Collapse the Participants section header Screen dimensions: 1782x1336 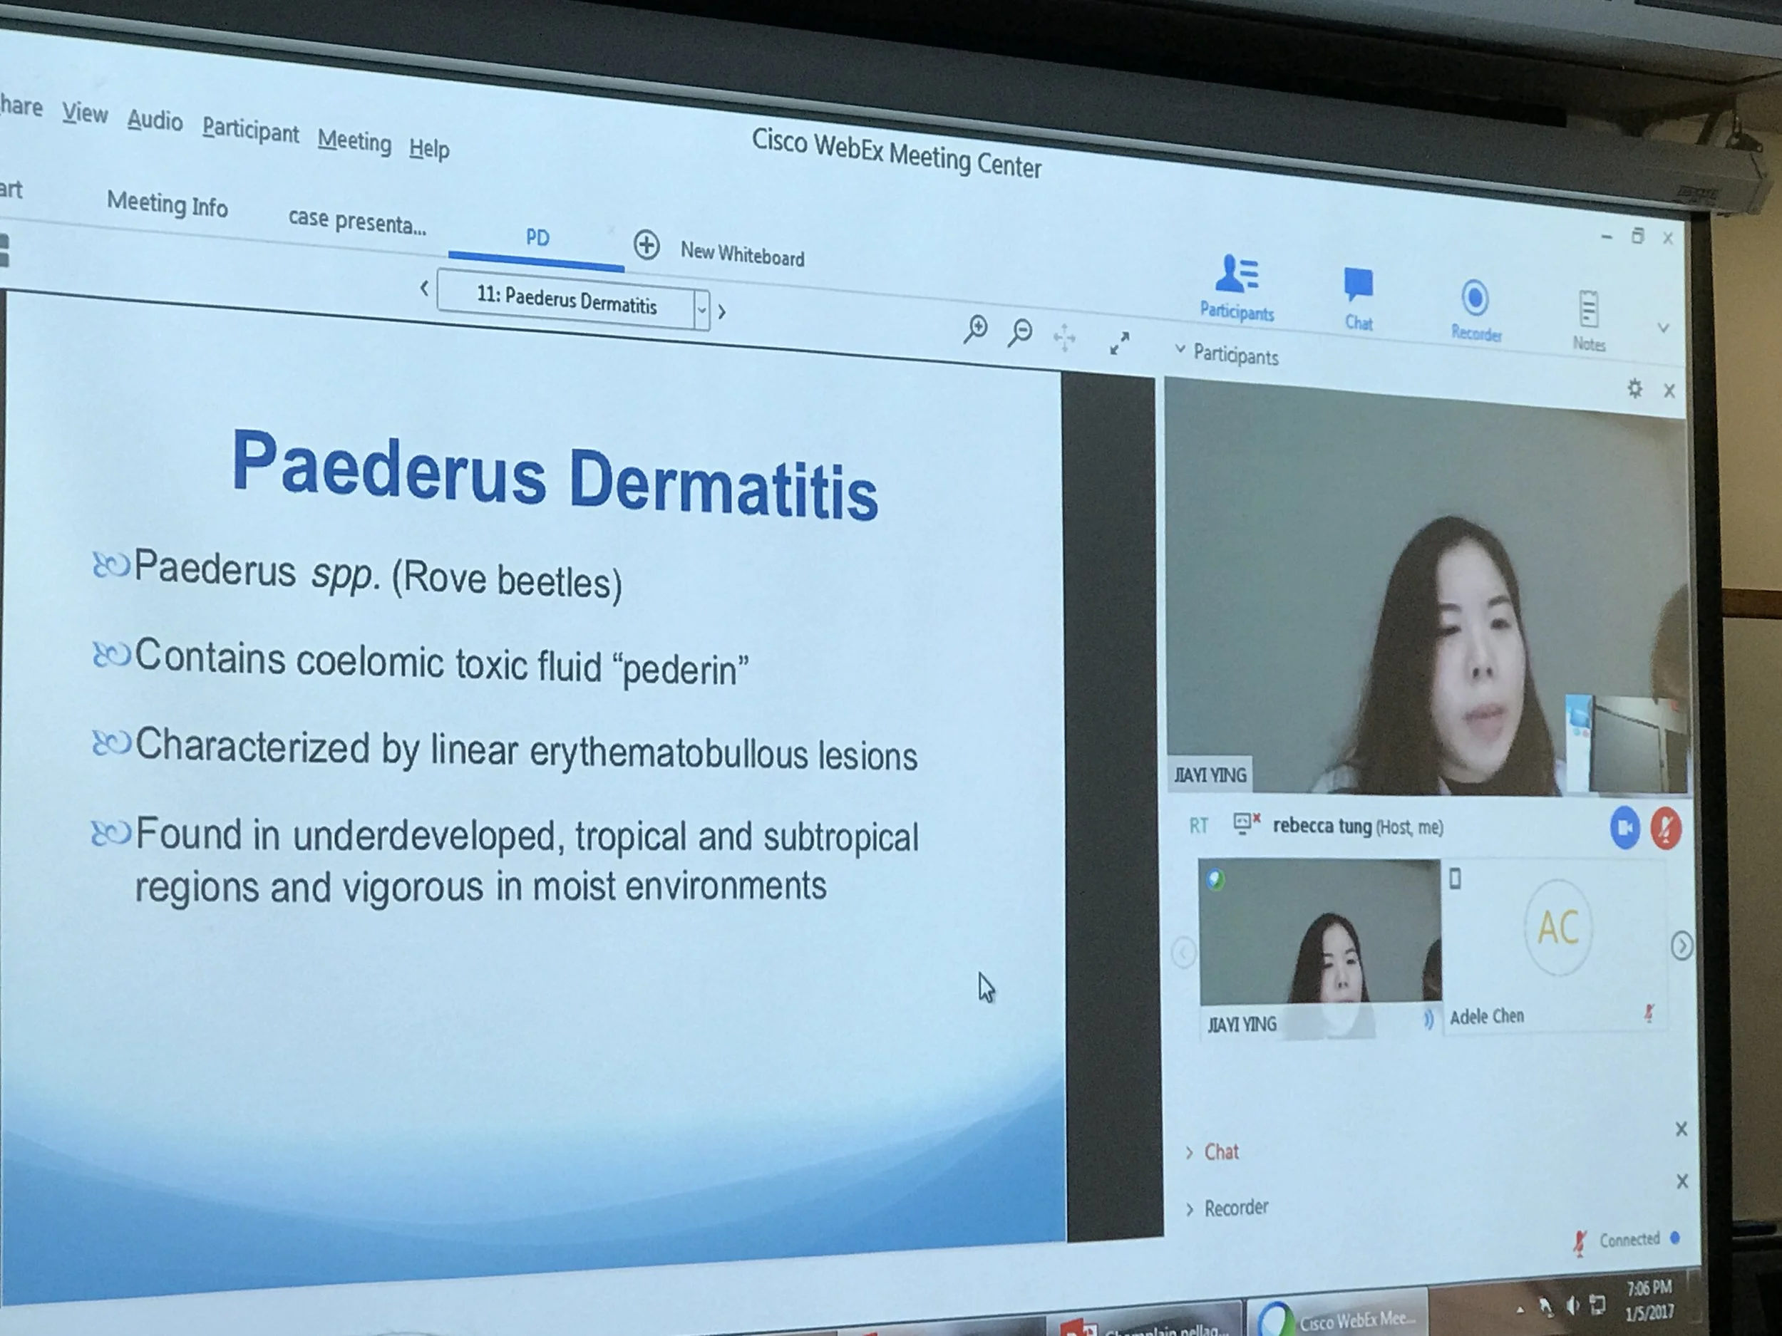pos(1180,350)
